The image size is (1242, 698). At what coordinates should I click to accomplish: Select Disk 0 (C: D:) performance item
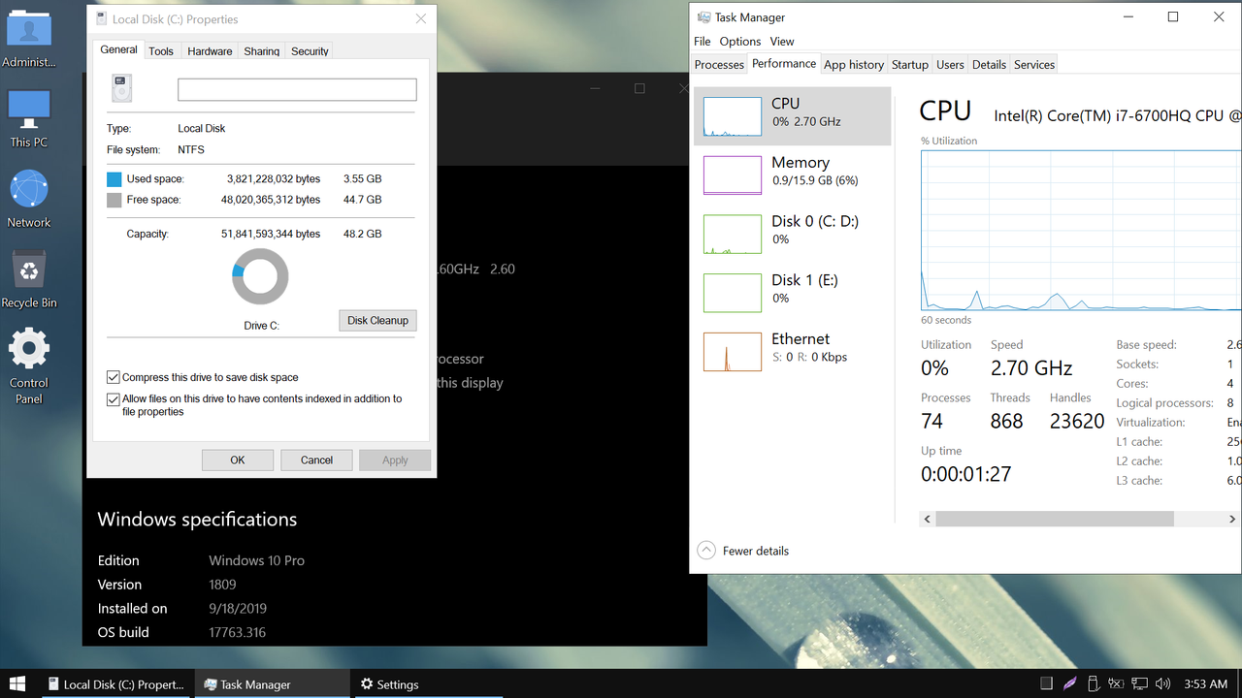coord(792,235)
